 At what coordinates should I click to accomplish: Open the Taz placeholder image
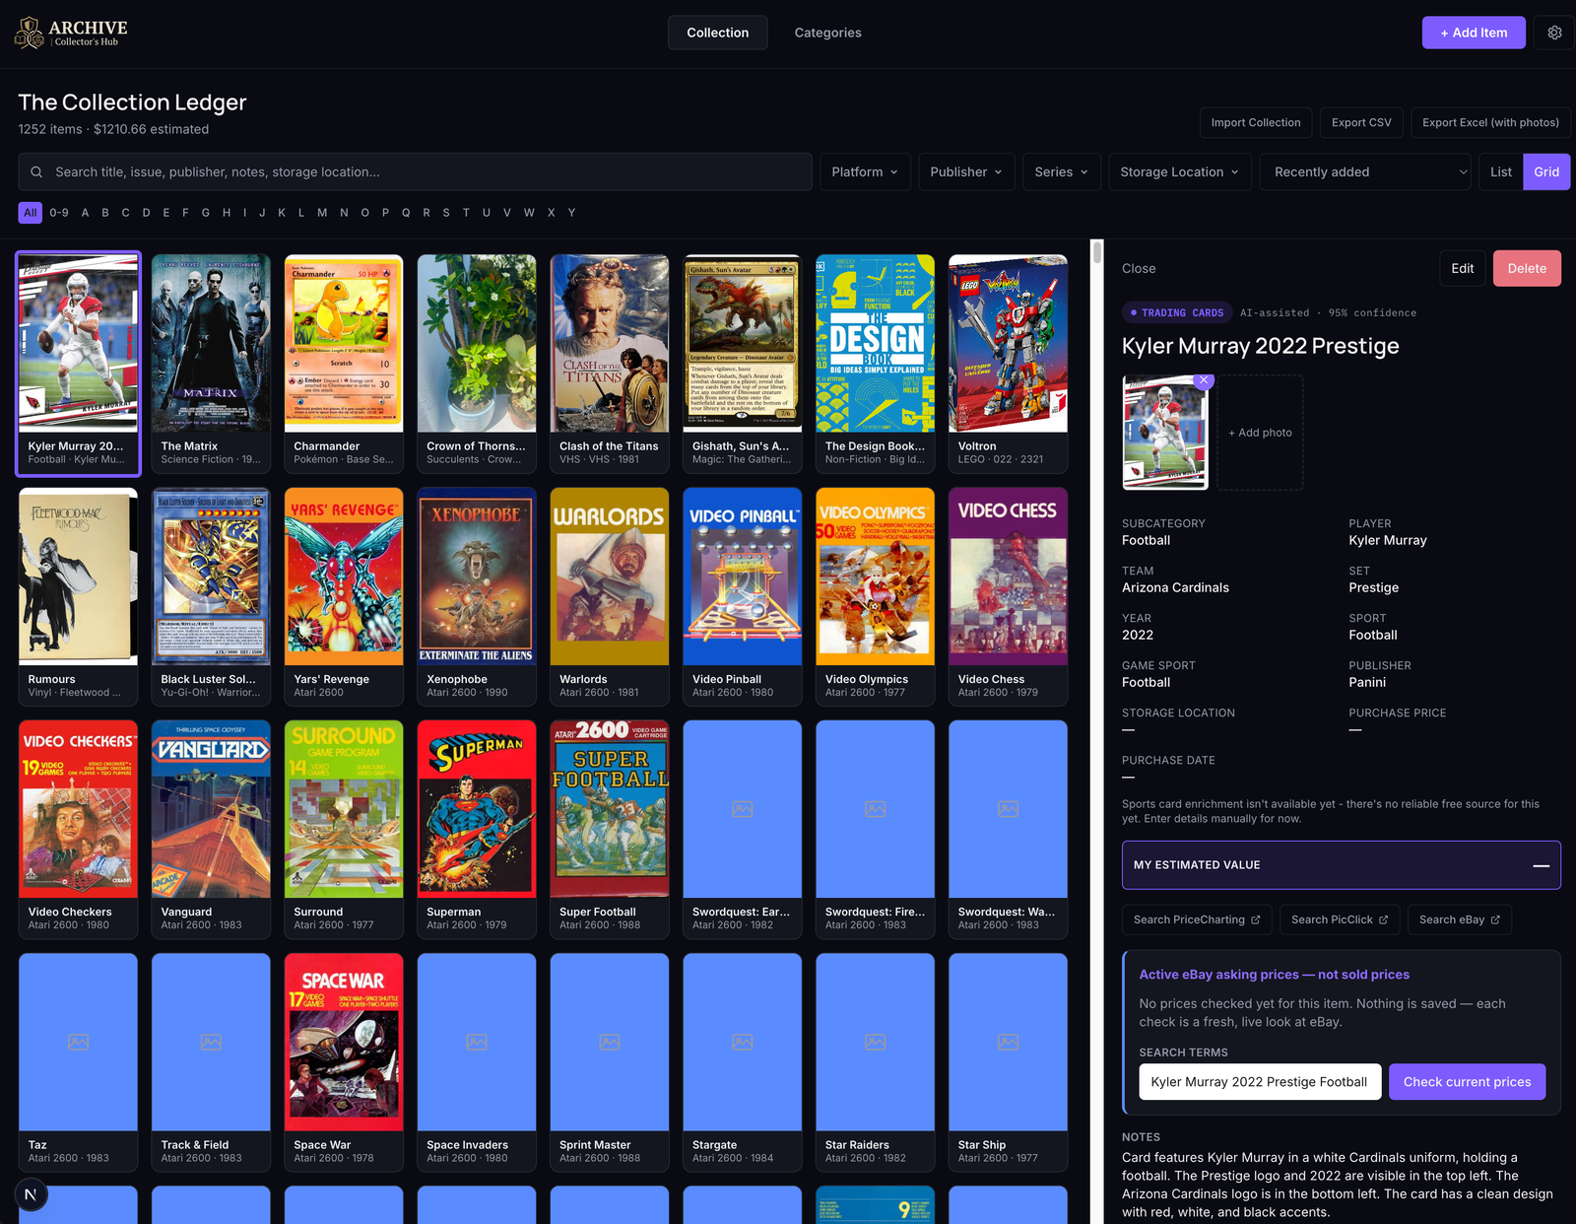pos(78,1042)
